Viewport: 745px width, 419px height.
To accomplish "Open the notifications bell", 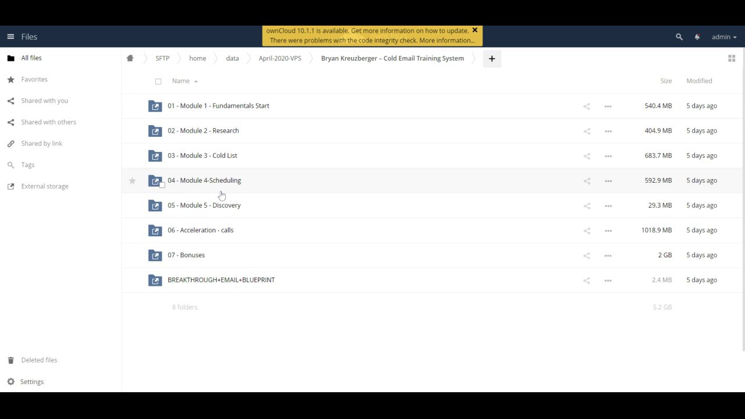I will point(697,37).
